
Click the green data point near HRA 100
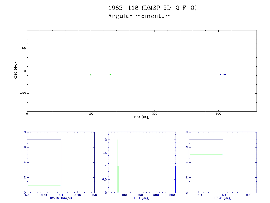pyautogui.click(x=91, y=75)
